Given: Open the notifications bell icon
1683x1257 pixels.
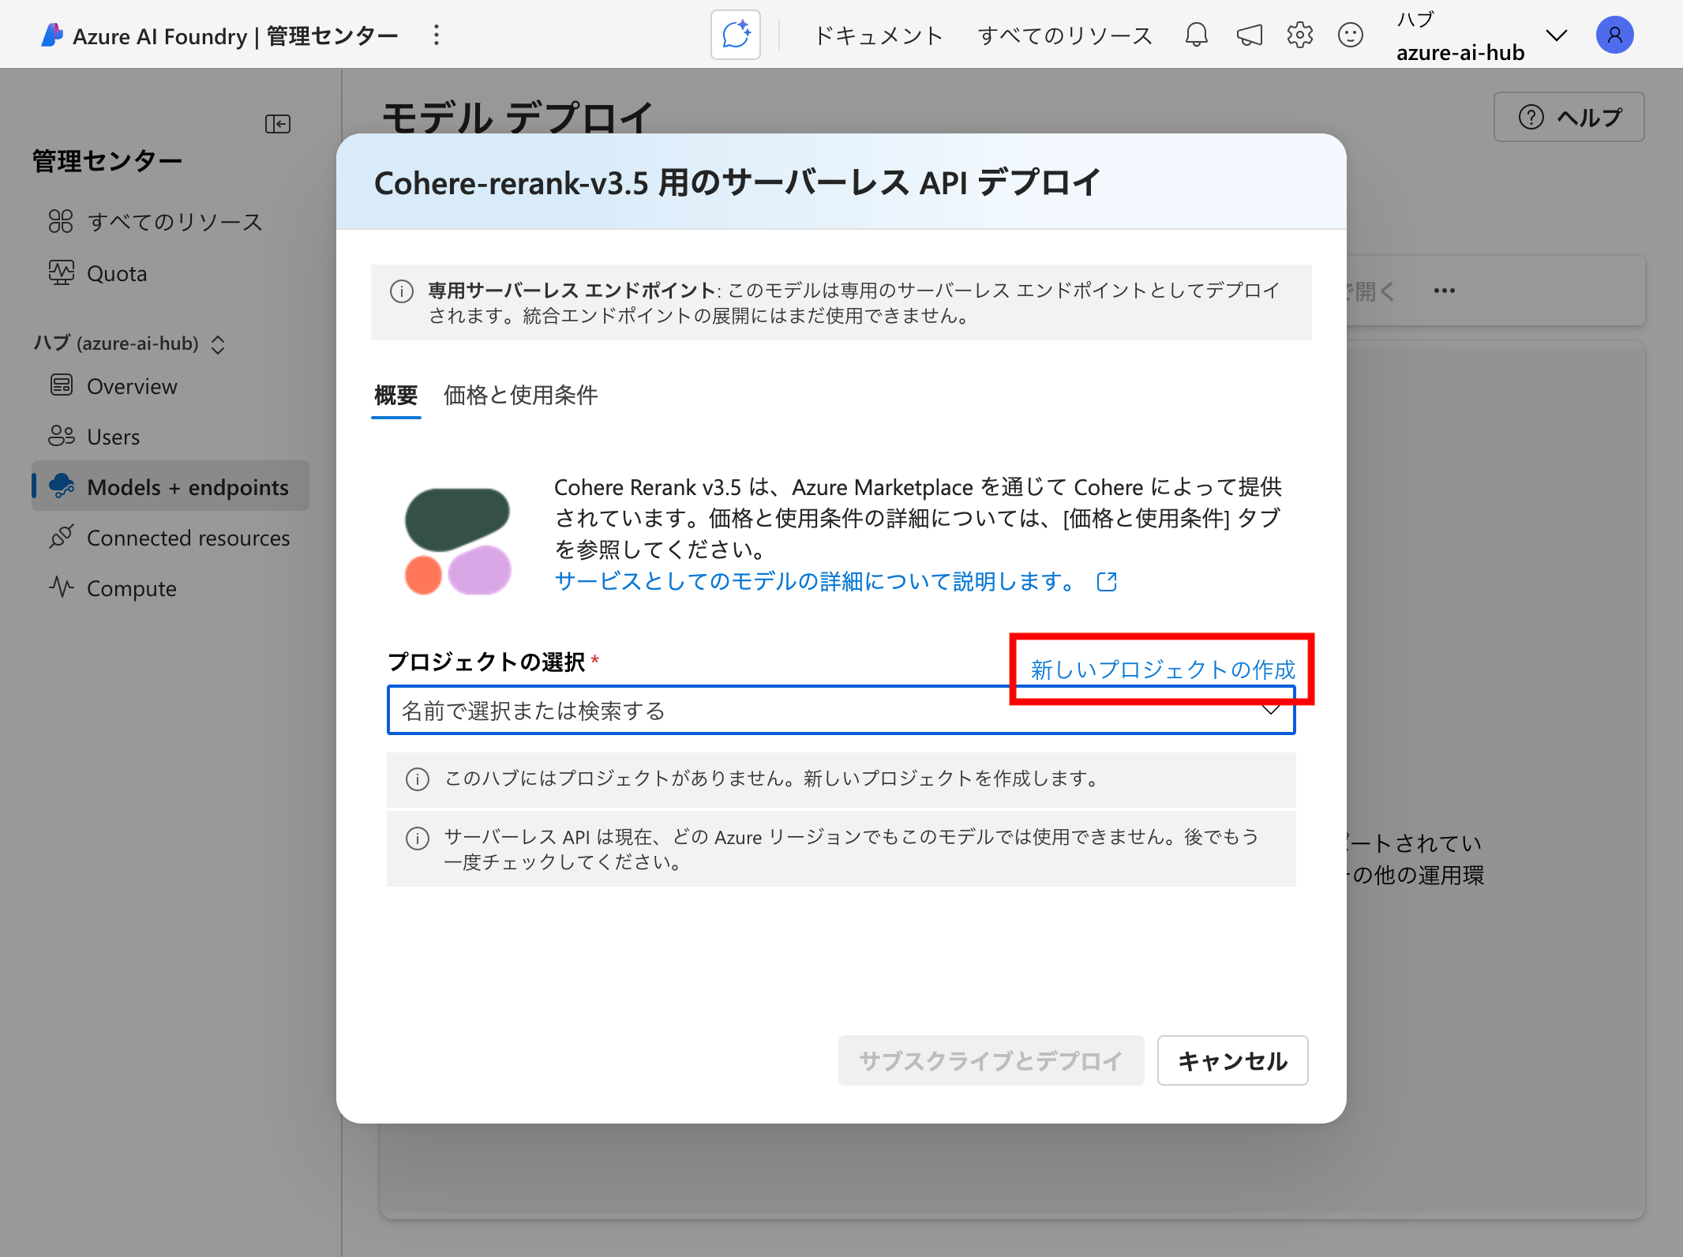Looking at the screenshot, I should (x=1196, y=35).
